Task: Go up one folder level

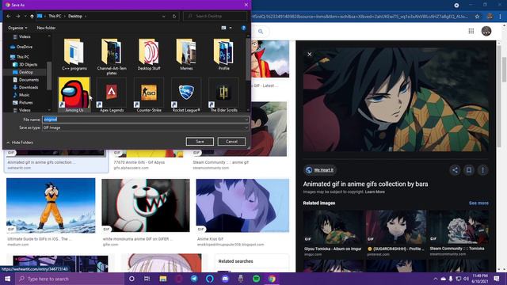Action: (x=32, y=16)
